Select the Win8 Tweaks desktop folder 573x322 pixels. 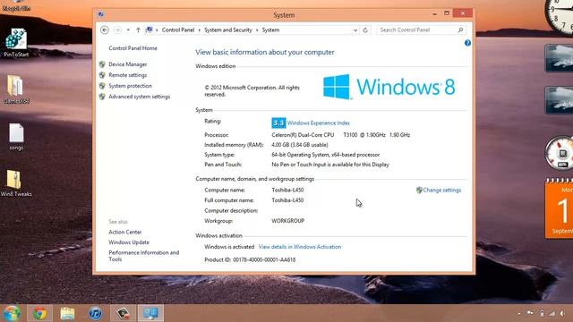click(x=16, y=183)
